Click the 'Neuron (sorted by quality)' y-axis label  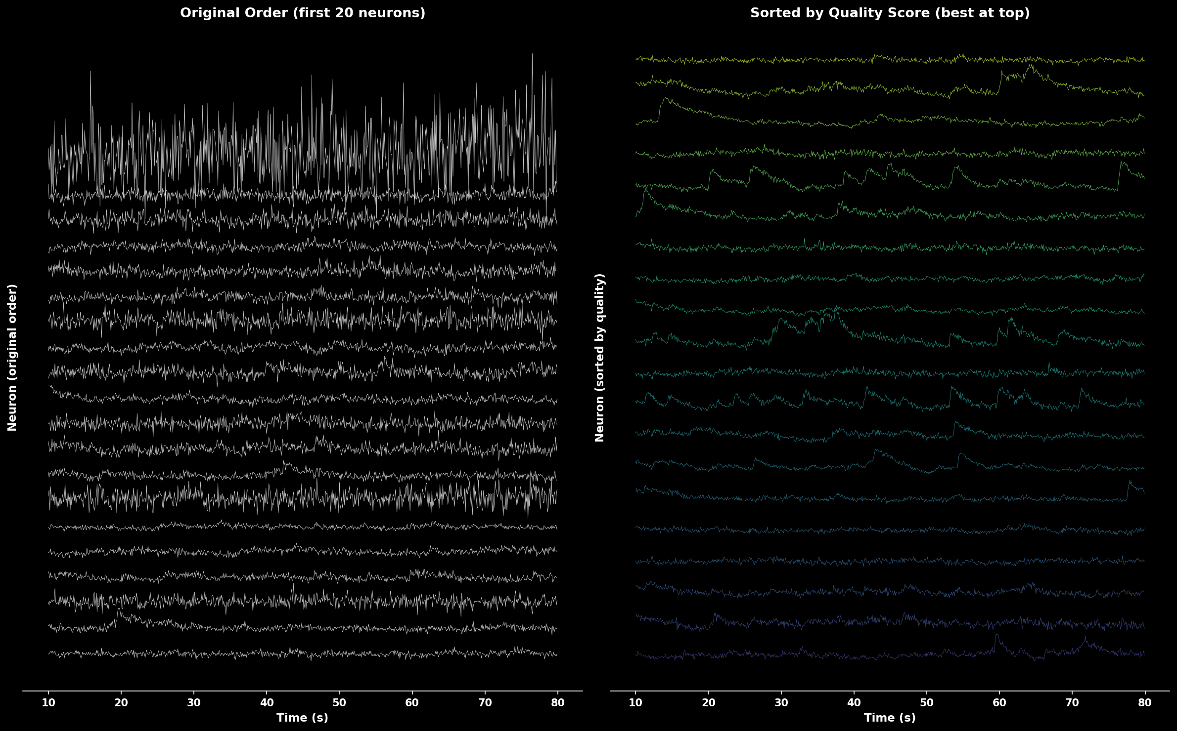pyautogui.click(x=600, y=357)
